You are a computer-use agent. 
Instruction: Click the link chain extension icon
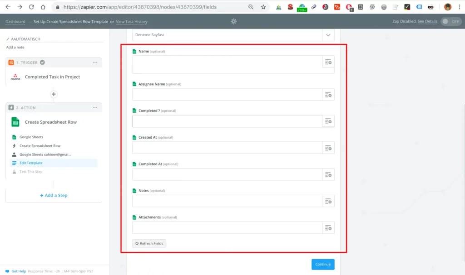click(x=314, y=7)
